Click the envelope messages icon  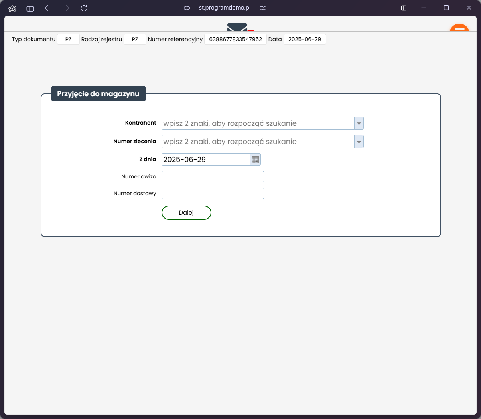coord(237,27)
